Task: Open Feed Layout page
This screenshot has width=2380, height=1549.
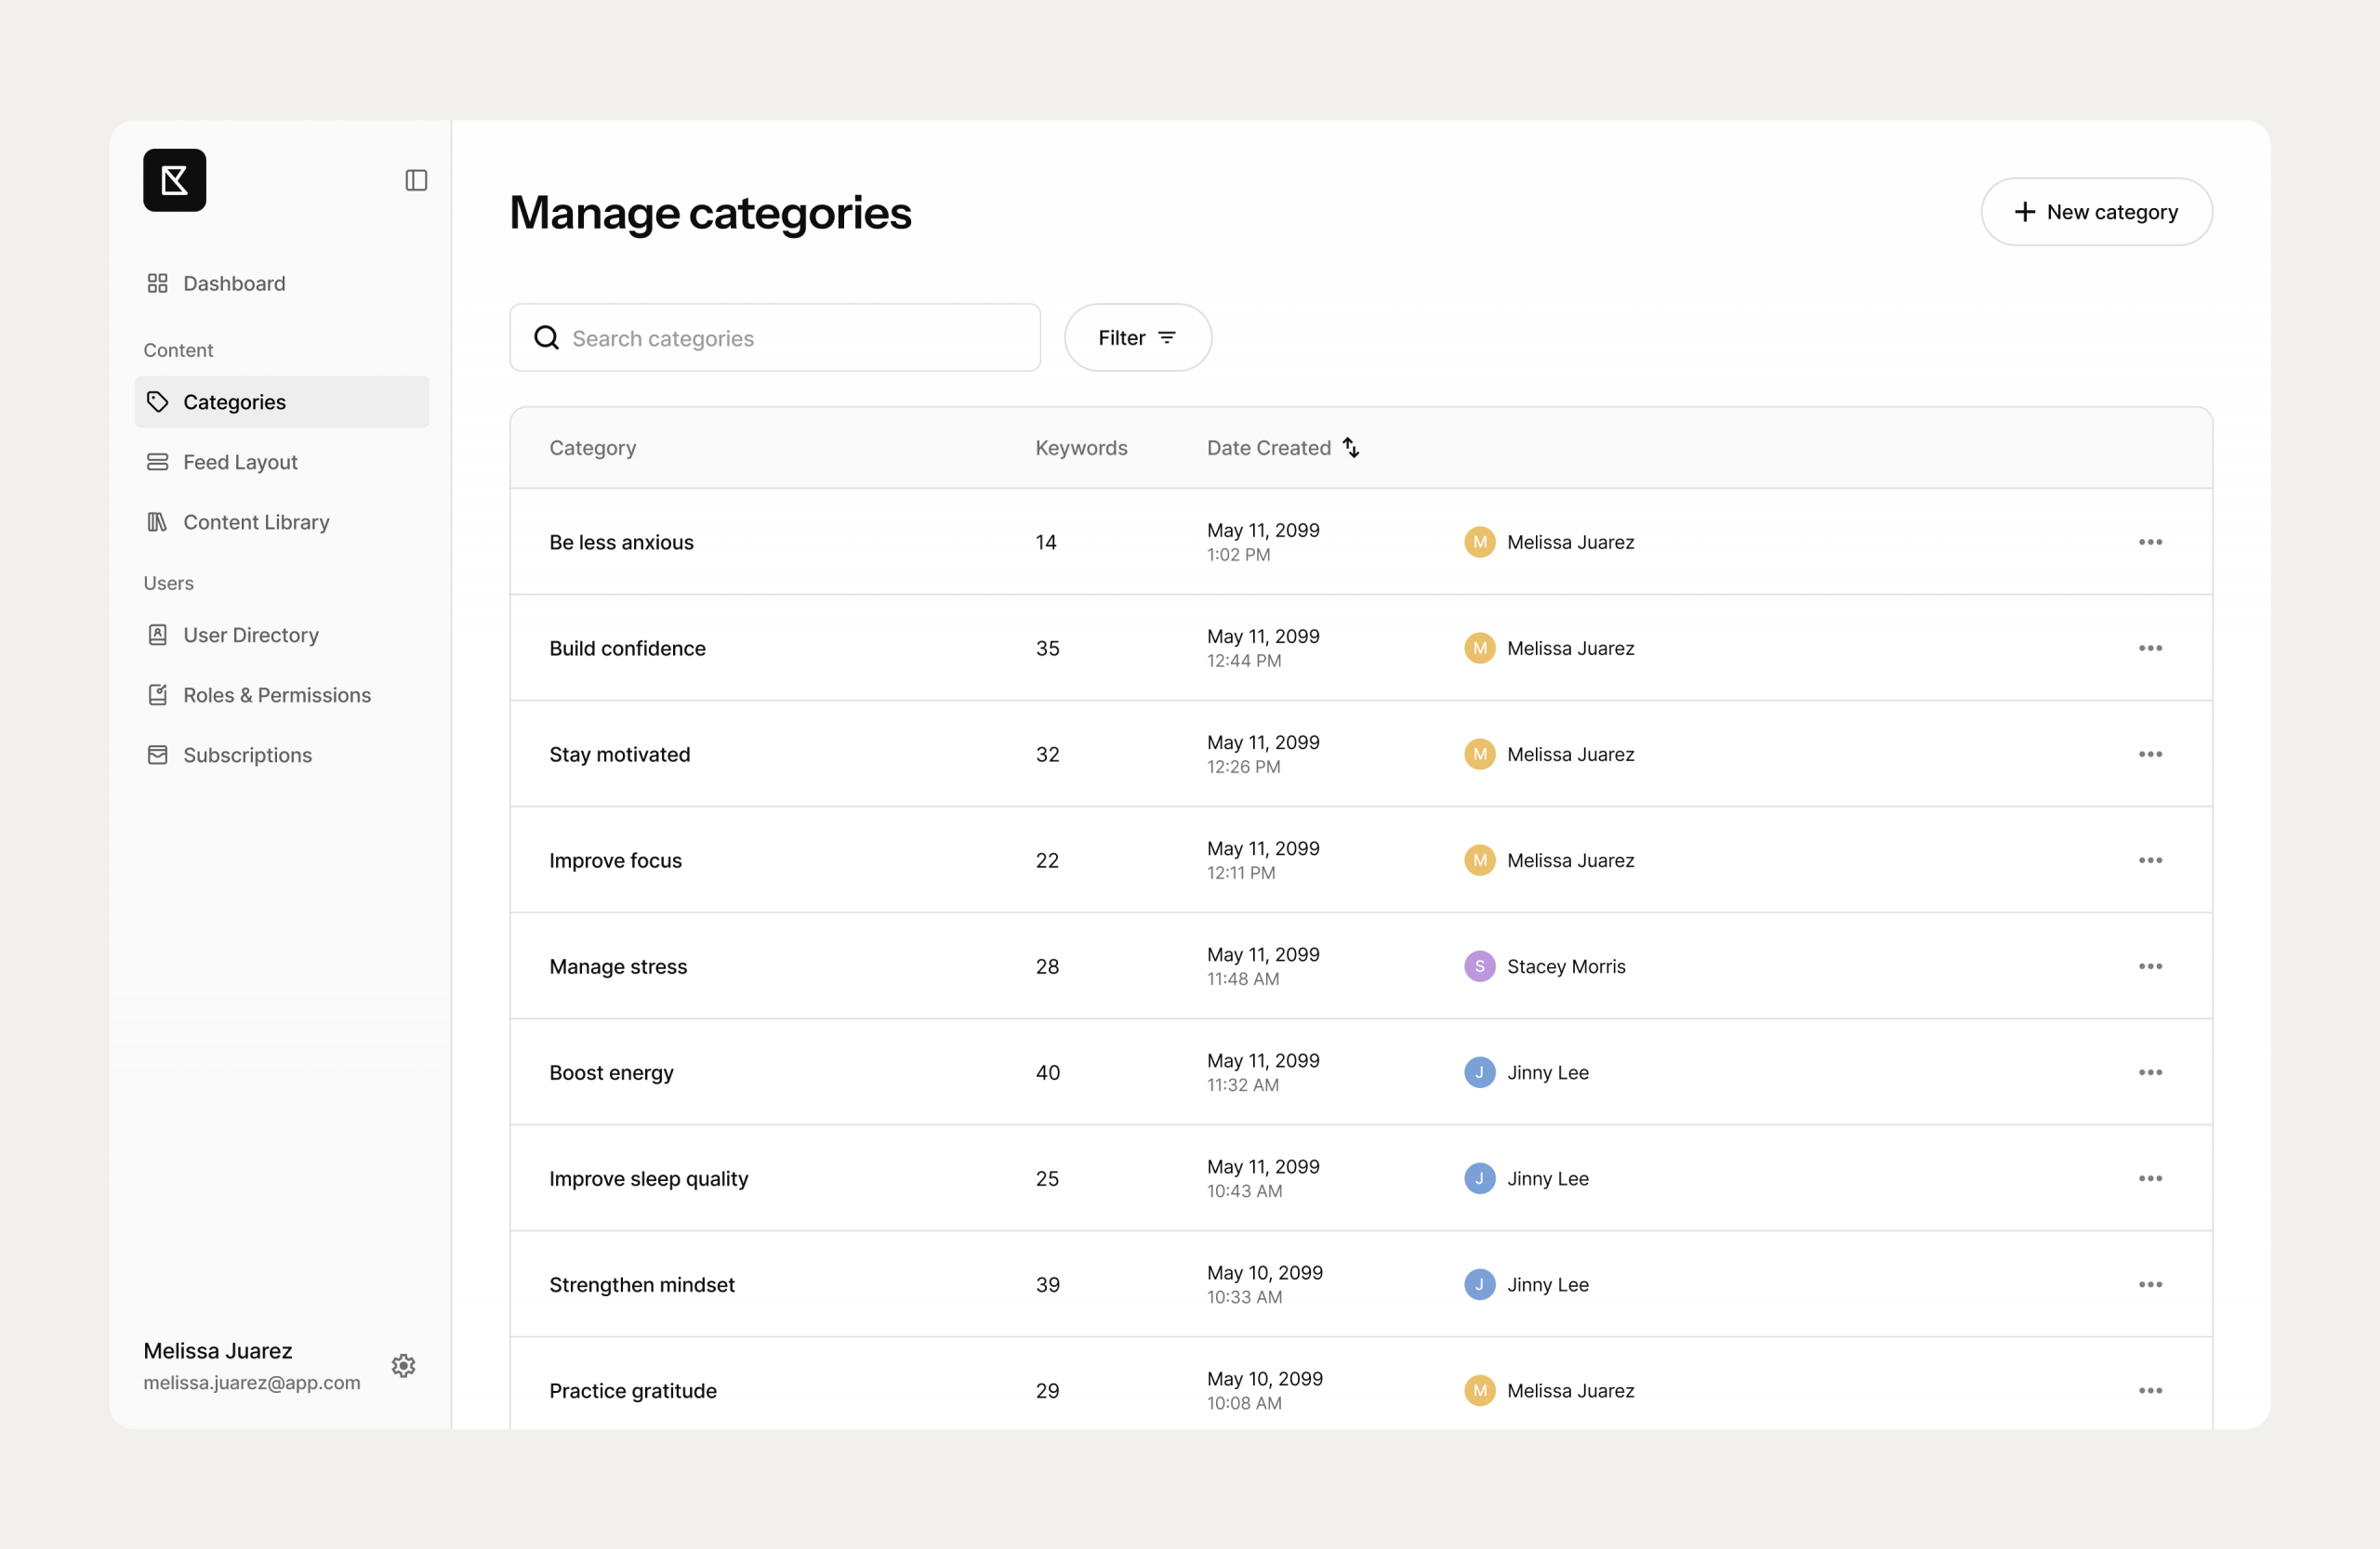Action: pyautogui.click(x=240, y=462)
